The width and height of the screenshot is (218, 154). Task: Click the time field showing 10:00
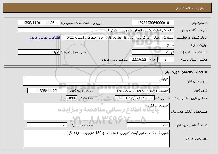72,98
